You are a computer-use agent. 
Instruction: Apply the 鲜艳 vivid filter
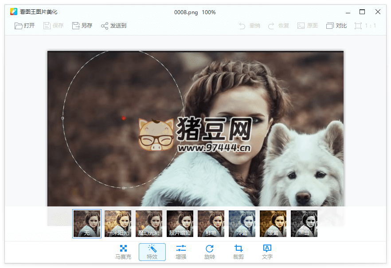[x=211, y=224]
